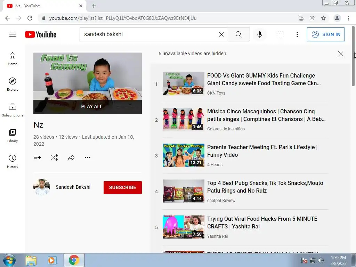The image size is (356, 267).
Task: Shuffle play the Nz playlist
Action: 54,157
